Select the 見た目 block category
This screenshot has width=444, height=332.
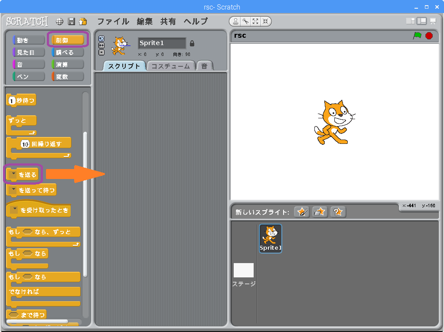tap(29, 52)
